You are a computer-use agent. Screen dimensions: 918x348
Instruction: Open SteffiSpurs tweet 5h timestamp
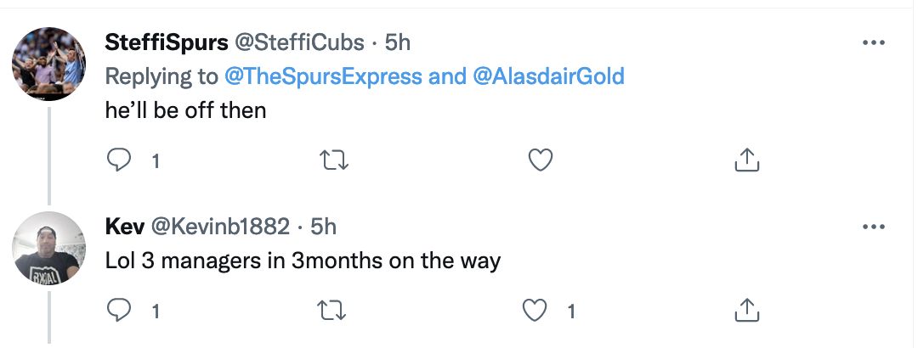click(x=398, y=42)
